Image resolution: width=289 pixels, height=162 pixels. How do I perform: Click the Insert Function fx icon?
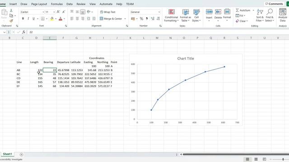pos(24,32)
